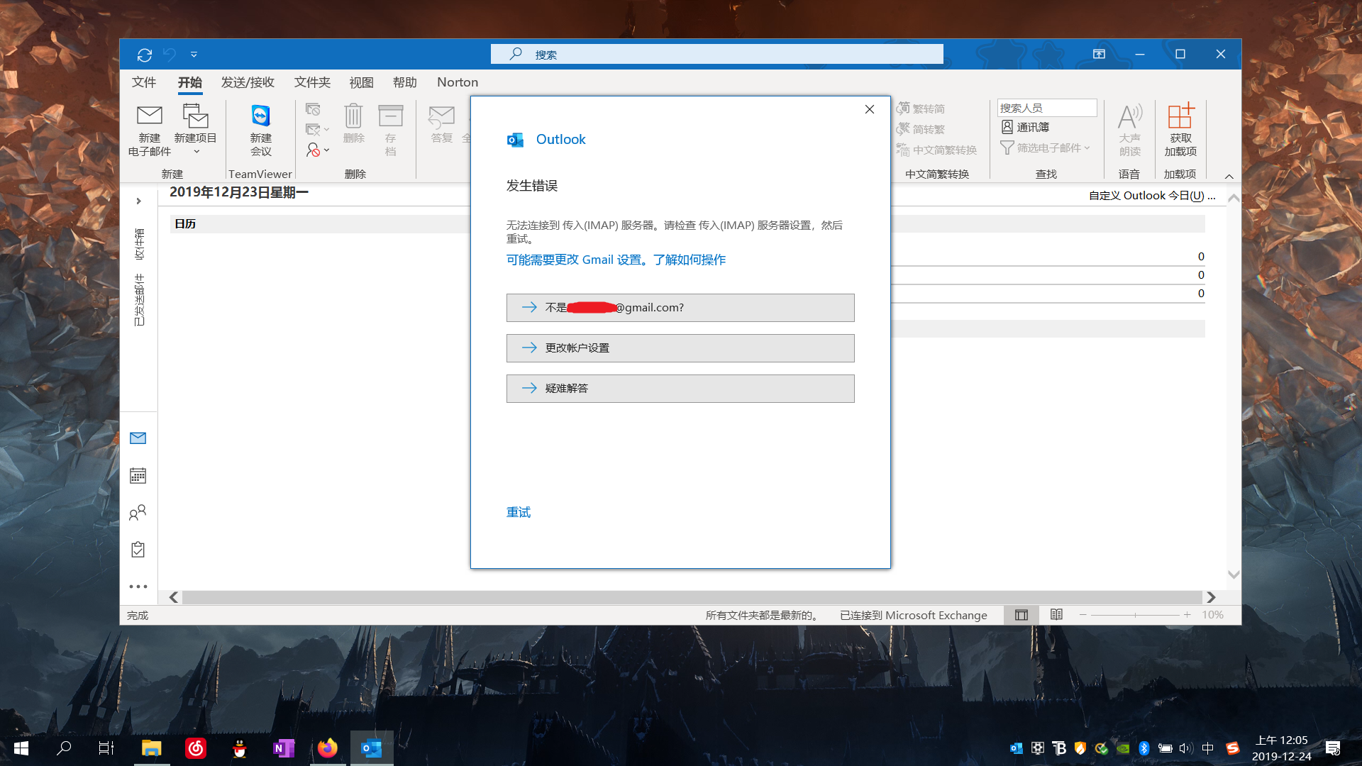Select the 开始 (Home) ribbon tab

[x=190, y=82]
